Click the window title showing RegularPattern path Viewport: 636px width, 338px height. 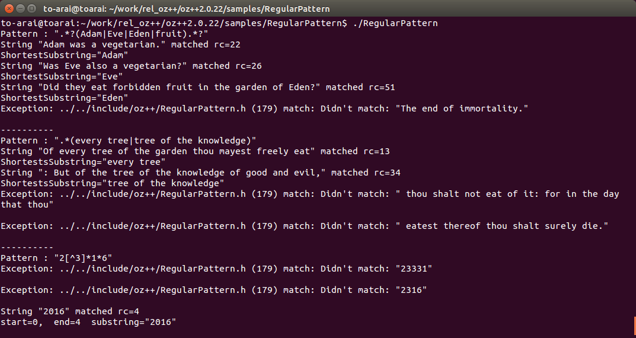click(x=187, y=8)
